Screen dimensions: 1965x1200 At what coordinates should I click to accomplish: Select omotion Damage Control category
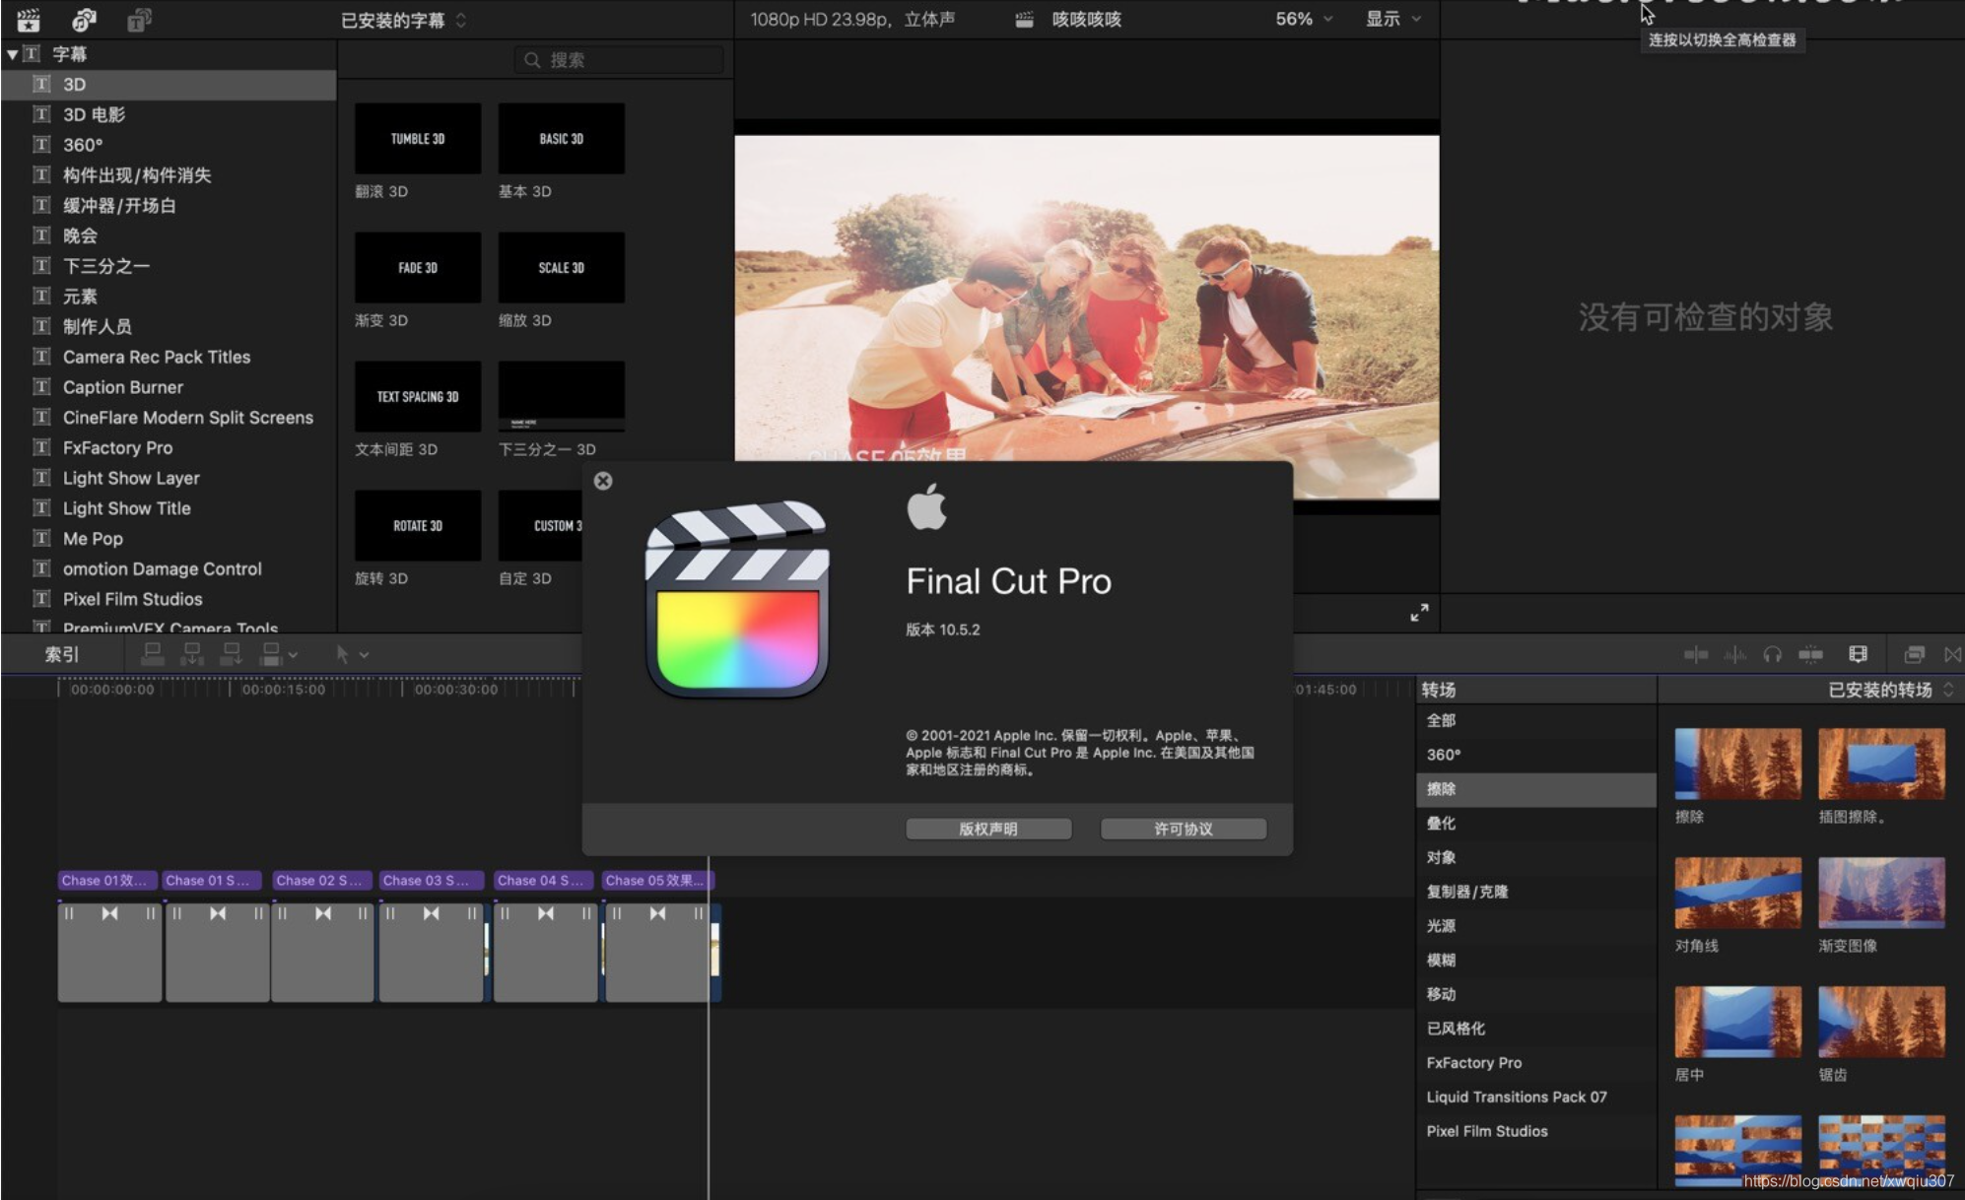pos(169,568)
